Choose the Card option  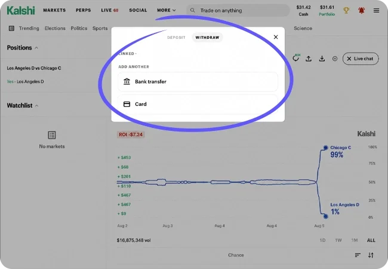[198, 104]
